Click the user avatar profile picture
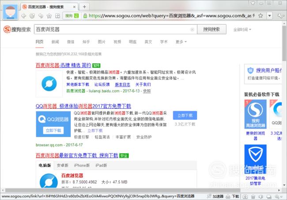Viewport: 287px width, 200px height. (11, 12)
